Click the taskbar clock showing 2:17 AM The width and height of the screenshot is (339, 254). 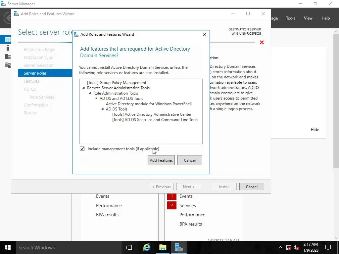[311, 247]
